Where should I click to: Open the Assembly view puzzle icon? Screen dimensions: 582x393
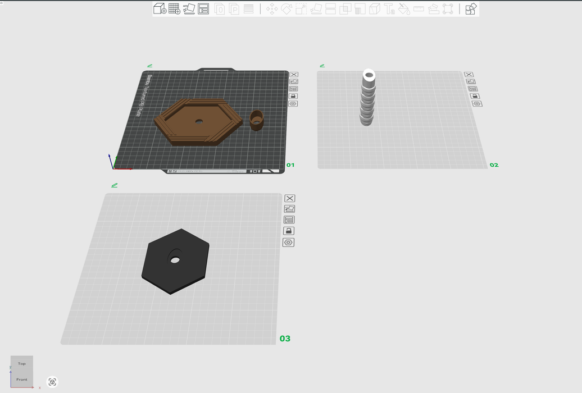[x=471, y=9]
